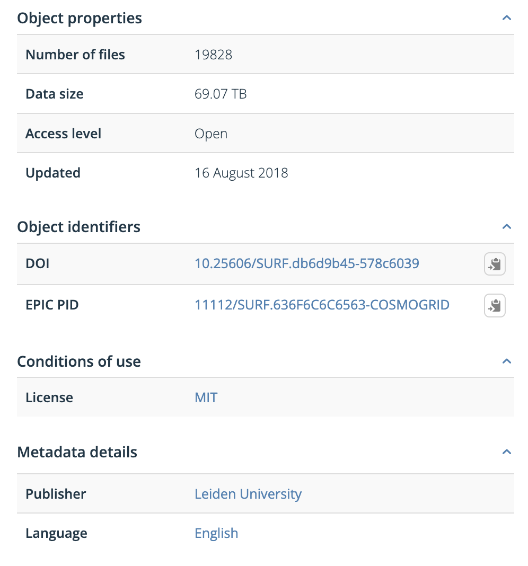Collapse the Object identifiers section via its chevron

coord(507,226)
